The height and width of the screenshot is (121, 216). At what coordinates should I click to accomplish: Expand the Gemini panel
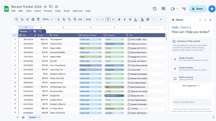point(205,20)
